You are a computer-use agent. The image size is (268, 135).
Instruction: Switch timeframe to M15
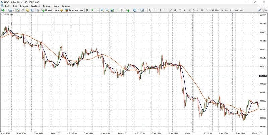(212, 10)
